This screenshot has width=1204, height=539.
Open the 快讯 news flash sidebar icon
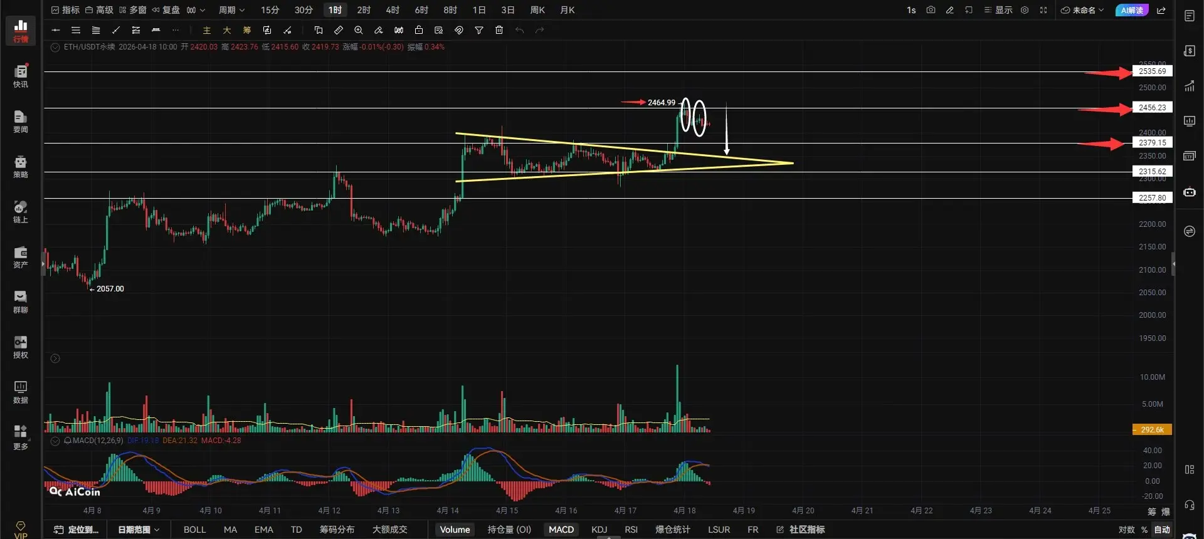[x=21, y=76]
